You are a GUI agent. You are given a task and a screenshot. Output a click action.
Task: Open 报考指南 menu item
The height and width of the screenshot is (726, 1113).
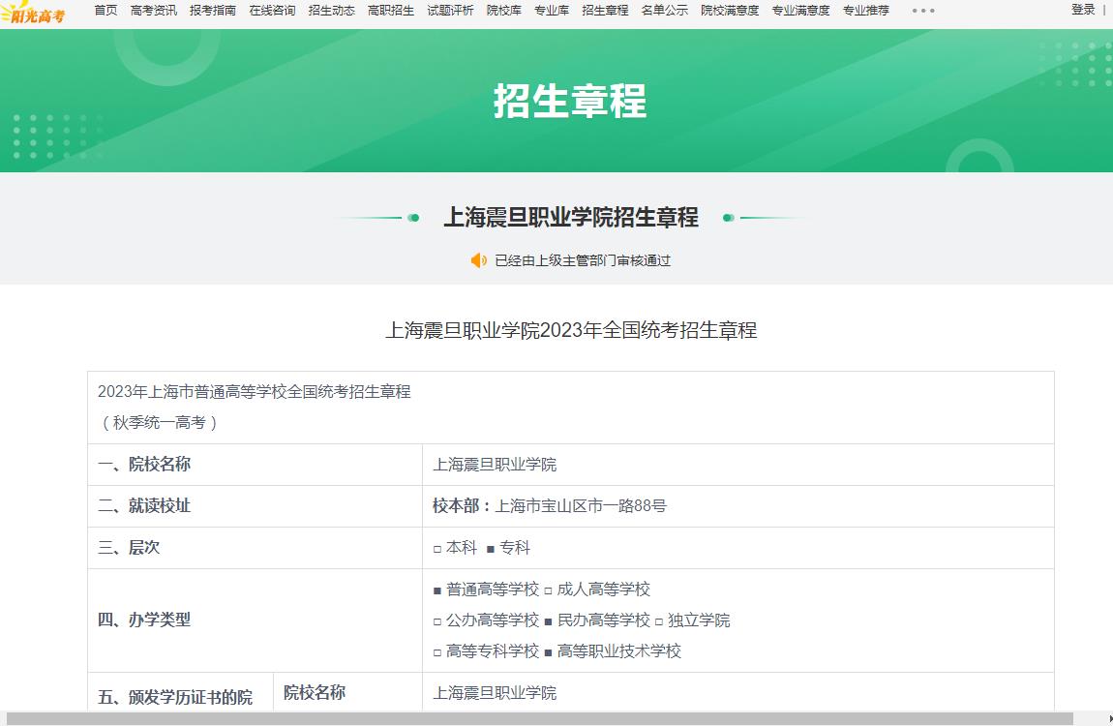tap(213, 10)
